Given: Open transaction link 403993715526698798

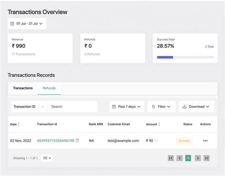Looking at the screenshot, I should coord(56,141).
